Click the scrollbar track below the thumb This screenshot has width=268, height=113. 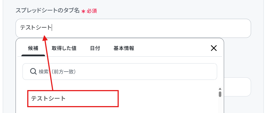[x=220, y=105]
